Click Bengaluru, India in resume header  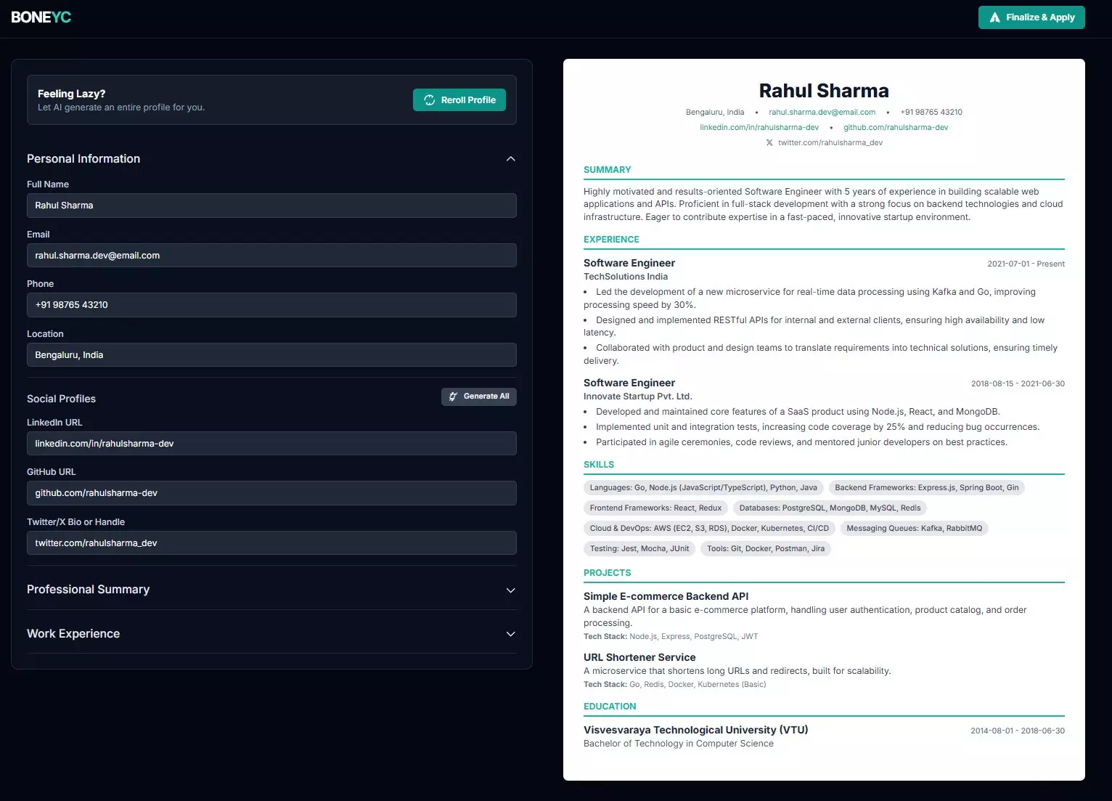point(715,113)
